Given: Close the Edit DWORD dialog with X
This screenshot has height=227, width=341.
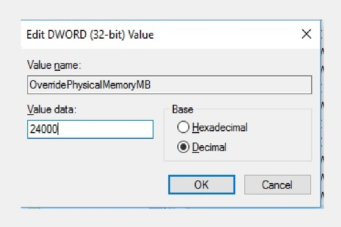Looking at the screenshot, I should coord(306,35).
